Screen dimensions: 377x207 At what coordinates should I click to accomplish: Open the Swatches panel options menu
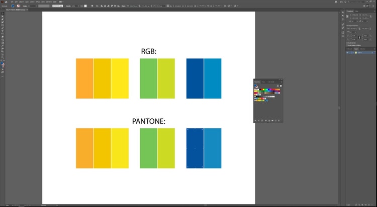[x=281, y=82]
